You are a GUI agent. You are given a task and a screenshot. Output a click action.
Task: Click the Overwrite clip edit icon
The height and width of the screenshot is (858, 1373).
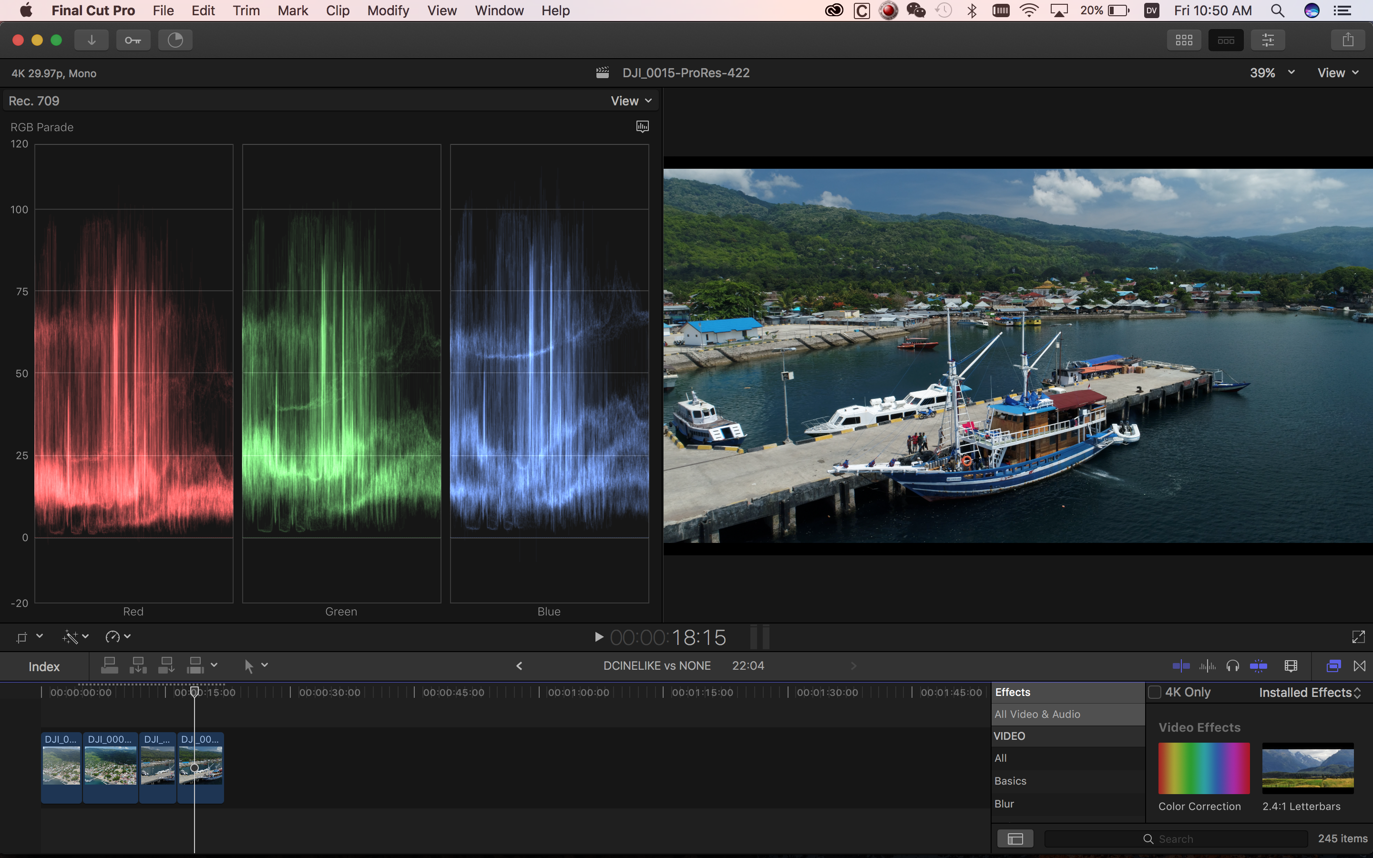click(x=195, y=665)
